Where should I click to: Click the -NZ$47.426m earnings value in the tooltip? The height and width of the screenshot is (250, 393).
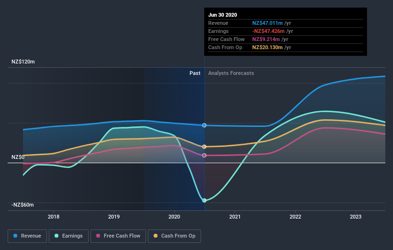[269, 31]
